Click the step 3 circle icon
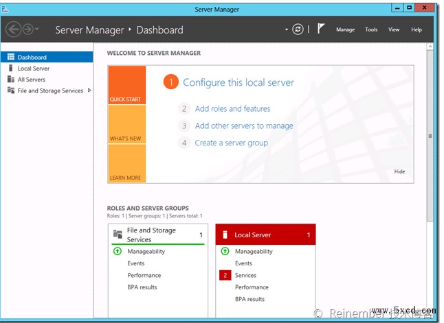444x323 pixels. click(184, 125)
